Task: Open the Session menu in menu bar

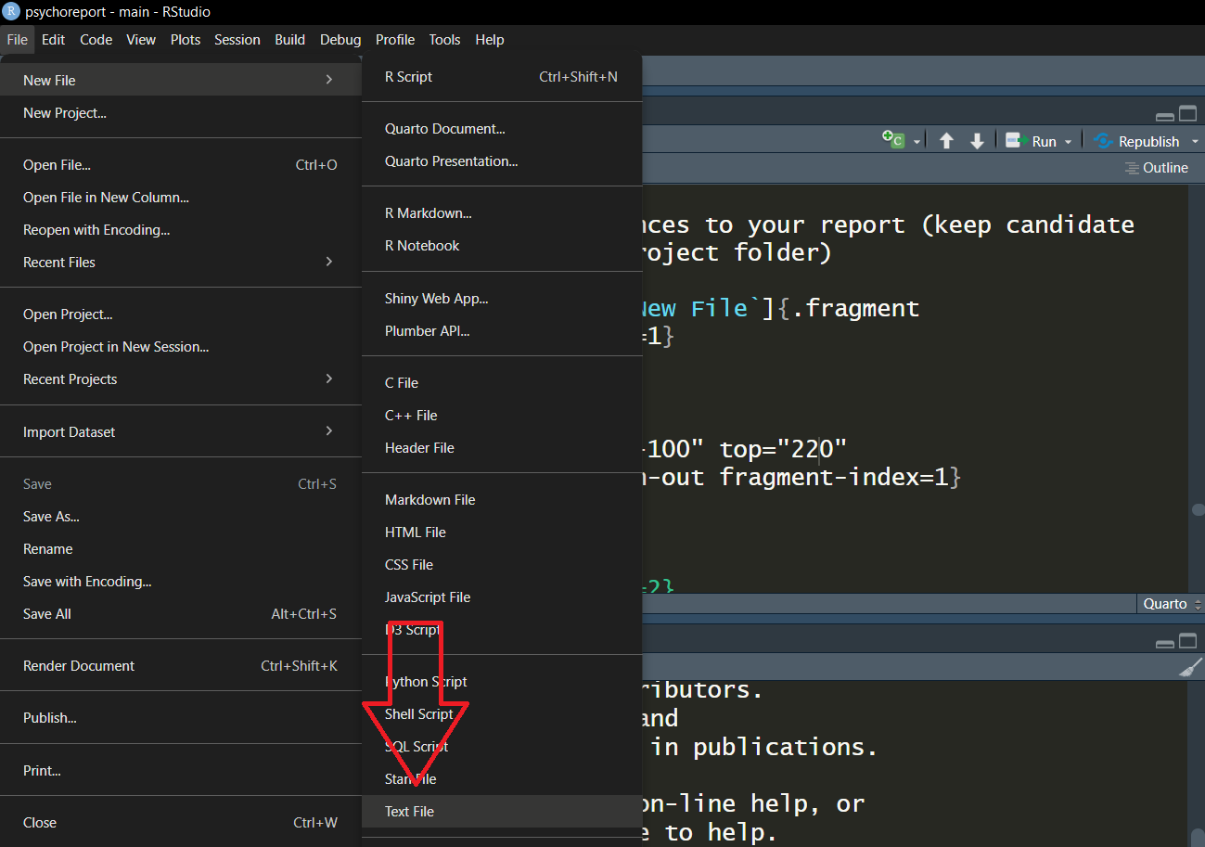Action: point(237,40)
